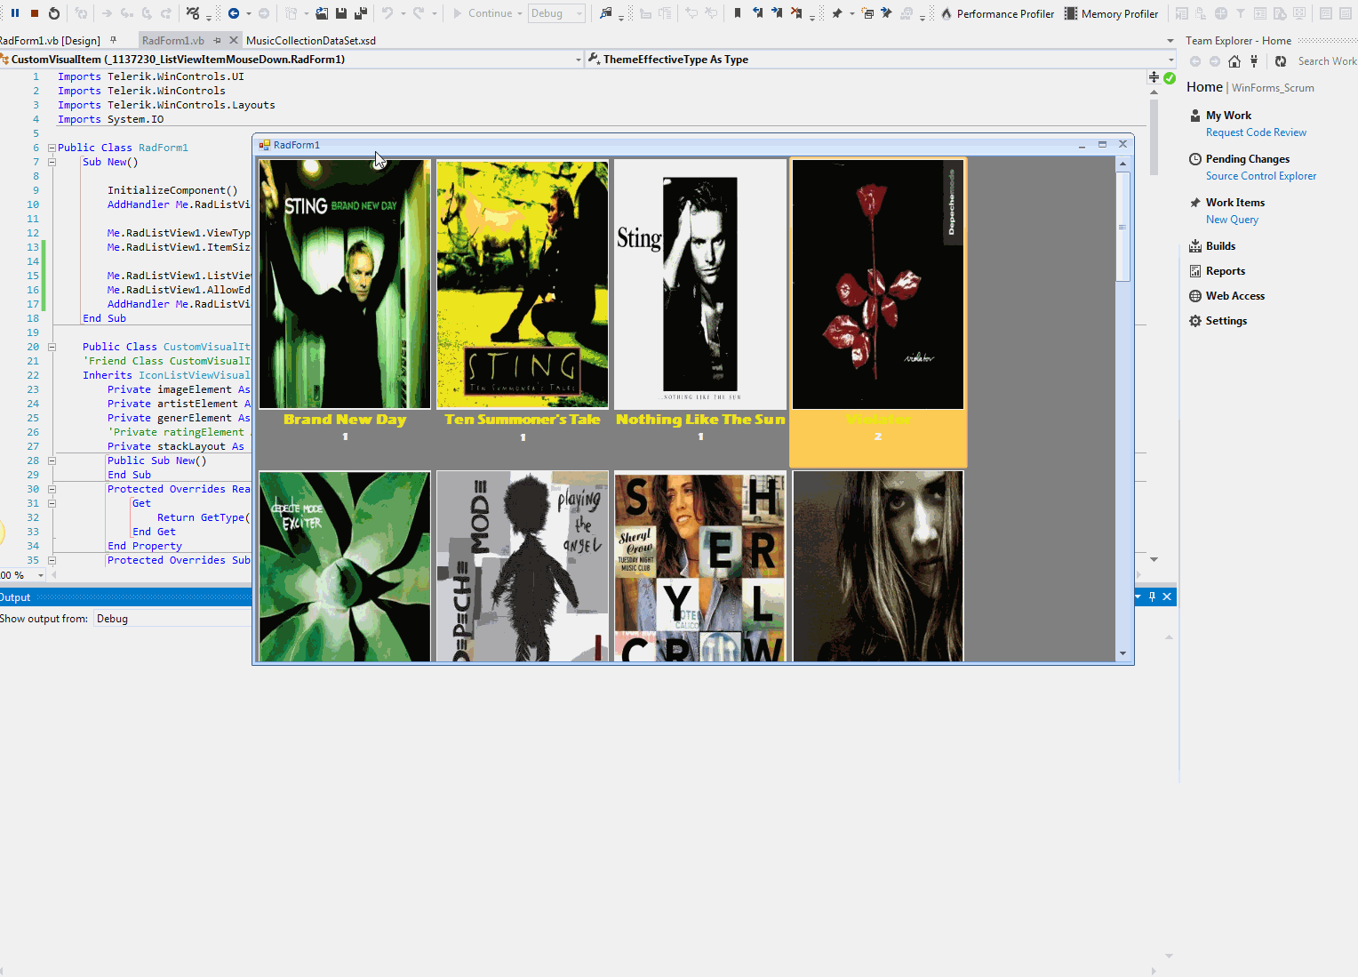Select the Exciter album cover thumbnail

pos(345,566)
